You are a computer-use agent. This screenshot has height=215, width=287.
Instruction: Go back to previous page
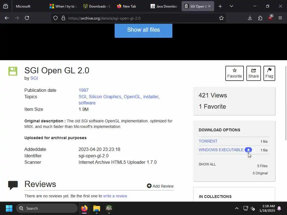tap(7, 18)
